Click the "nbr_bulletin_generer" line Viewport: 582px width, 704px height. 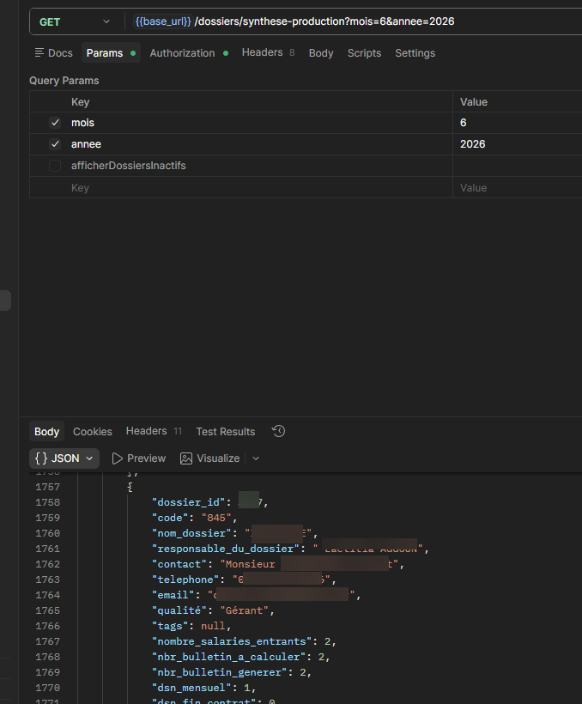coord(232,672)
